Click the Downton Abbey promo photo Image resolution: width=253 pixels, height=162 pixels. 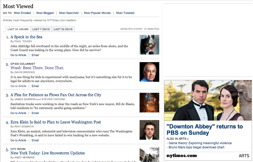click(208, 100)
